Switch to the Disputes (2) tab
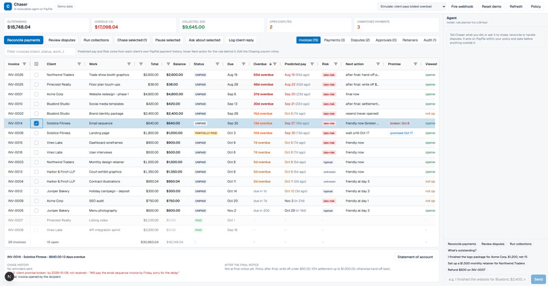Viewport: 548px width, 286px height. (360, 40)
